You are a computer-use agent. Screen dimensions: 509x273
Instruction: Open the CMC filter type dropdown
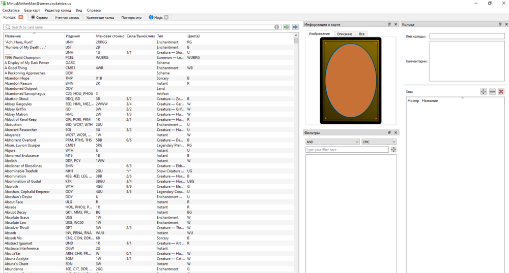point(379,142)
